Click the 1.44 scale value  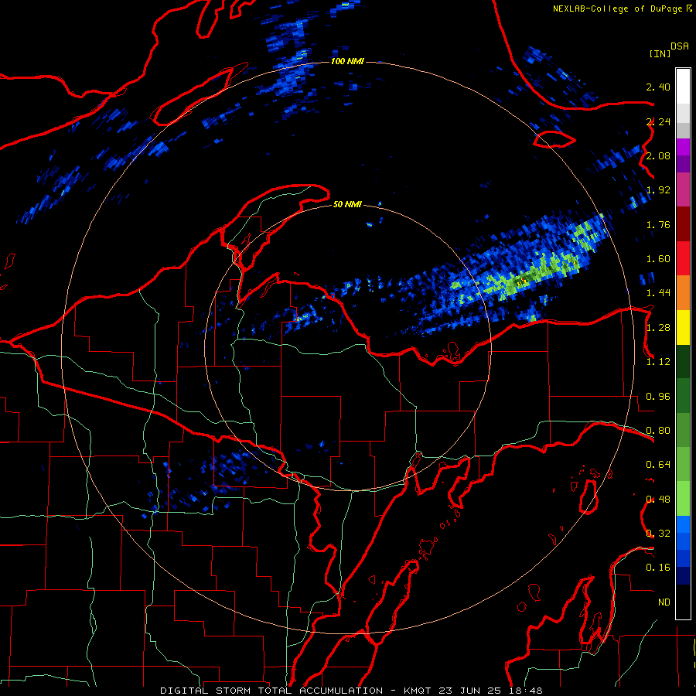(658, 293)
